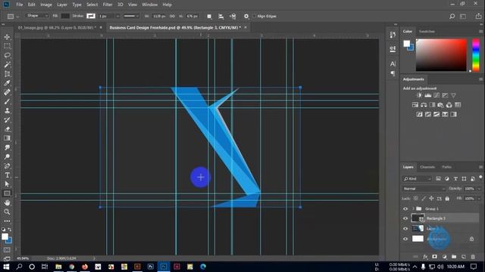Screen dimensions: 485x272
Task: Add a Brightness/Contrast adjustment
Action: (x=419, y=95)
